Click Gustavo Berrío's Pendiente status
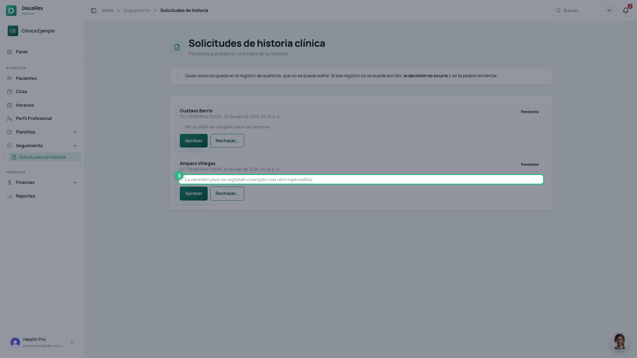637x358 pixels. click(530, 112)
